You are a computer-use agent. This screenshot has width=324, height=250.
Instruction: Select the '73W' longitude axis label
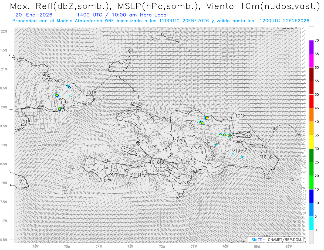tap(130, 246)
